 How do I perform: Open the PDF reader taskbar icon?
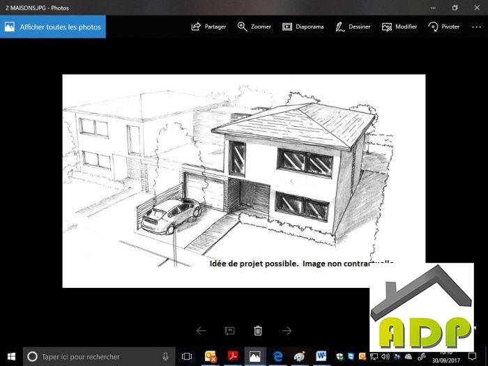[234, 356]
